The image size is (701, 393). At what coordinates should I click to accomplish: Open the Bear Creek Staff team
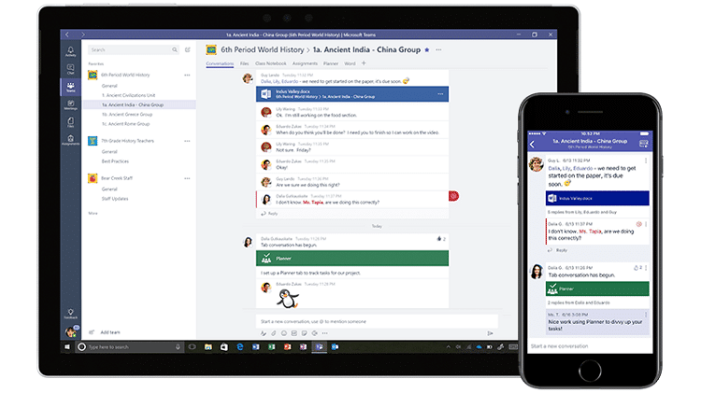click(x=116, y=178)
